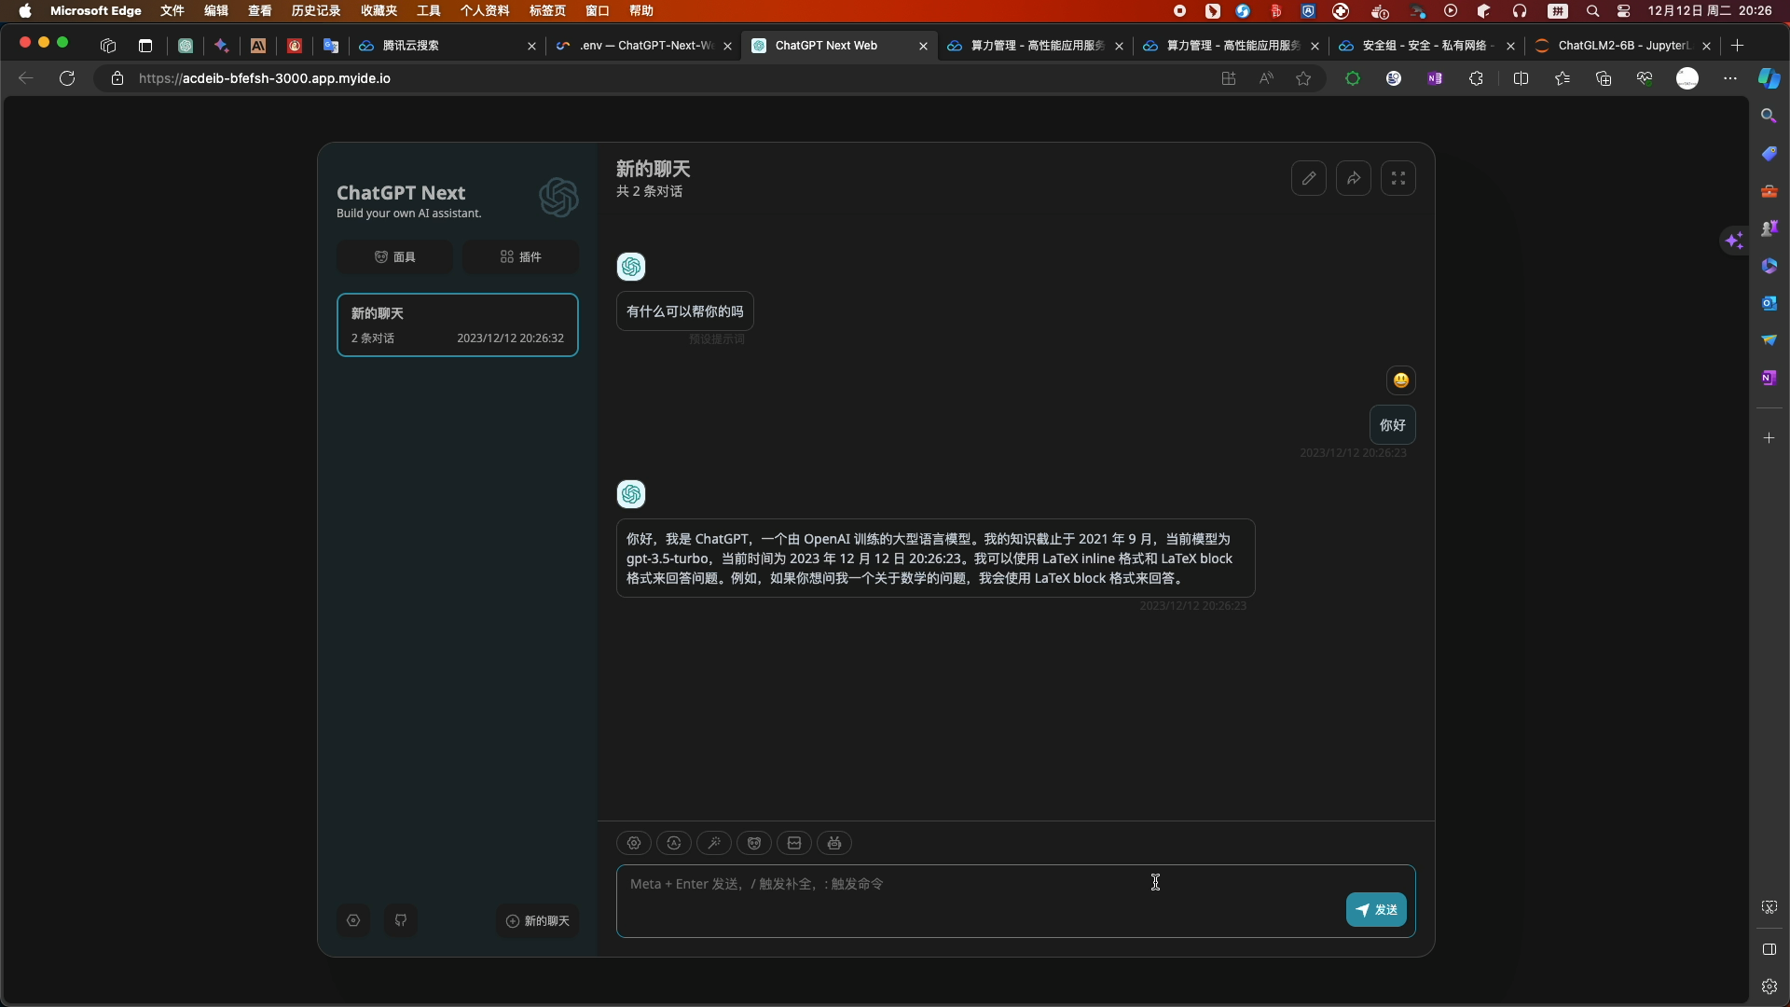Open sidebar settings icon at bottom left
The width and height of the screenshot is (1790, 1007).
353,920
